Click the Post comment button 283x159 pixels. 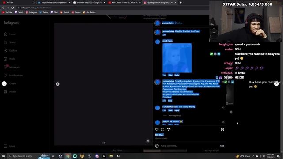(222, 146)
